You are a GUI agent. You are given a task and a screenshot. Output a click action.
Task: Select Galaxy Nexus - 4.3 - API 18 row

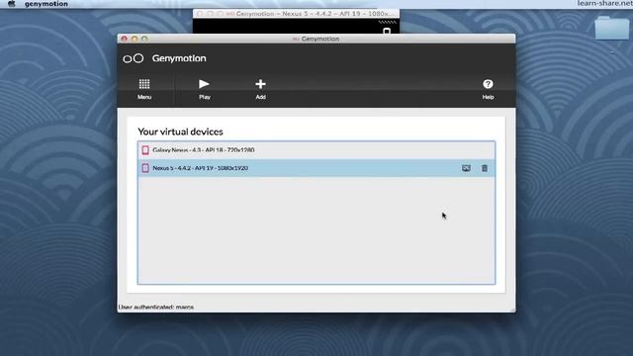pos(316,150)
